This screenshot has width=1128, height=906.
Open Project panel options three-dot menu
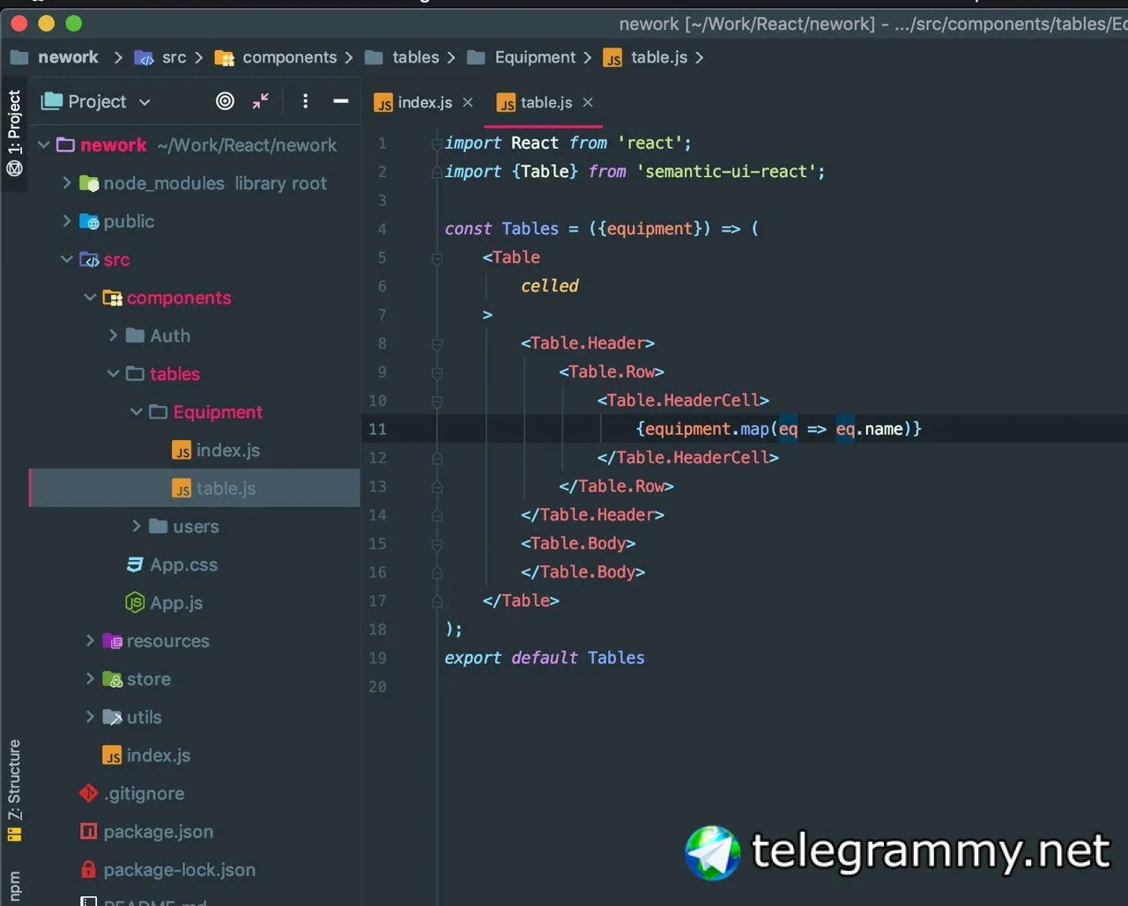(305, 101)
